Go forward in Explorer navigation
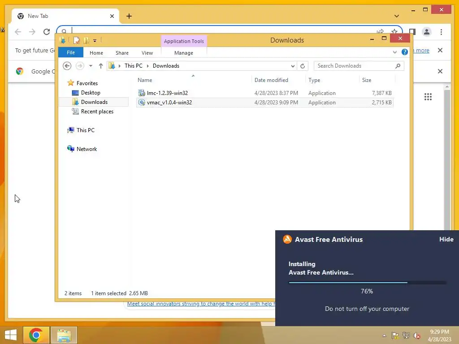This screenshot has height=344, width=459. [x=80, y=66]
